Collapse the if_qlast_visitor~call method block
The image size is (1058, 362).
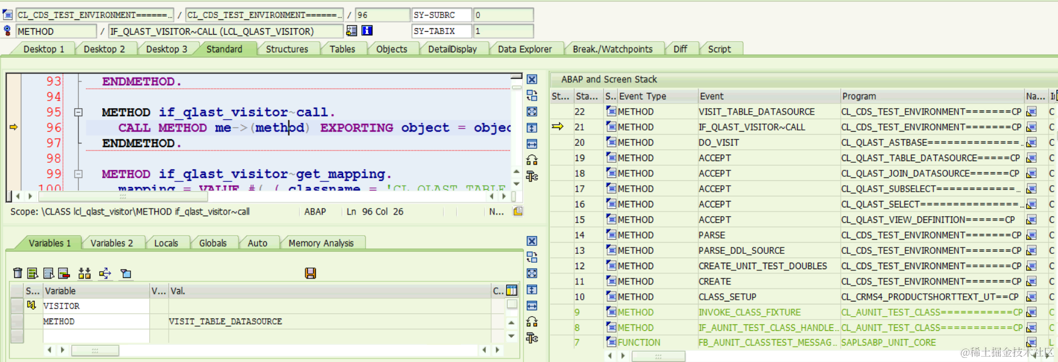(x=78, y=112)
